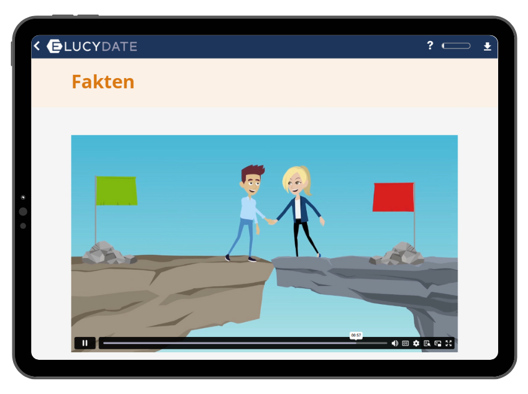
Task: Enable picture-in-picture mode
Action: (438, 343)
